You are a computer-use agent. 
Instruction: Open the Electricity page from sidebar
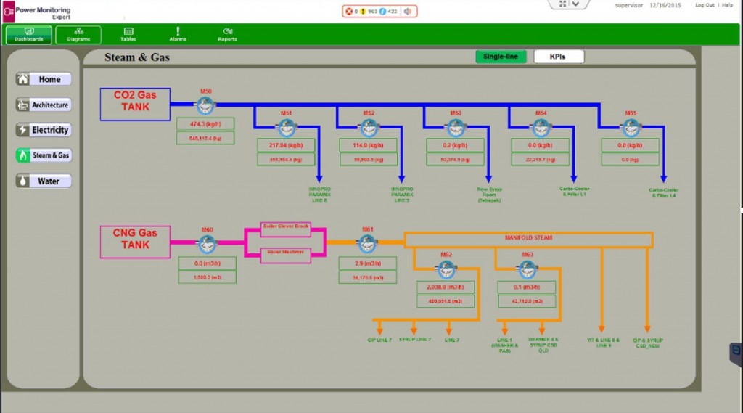pyautogui.click(x=44, y=130)
